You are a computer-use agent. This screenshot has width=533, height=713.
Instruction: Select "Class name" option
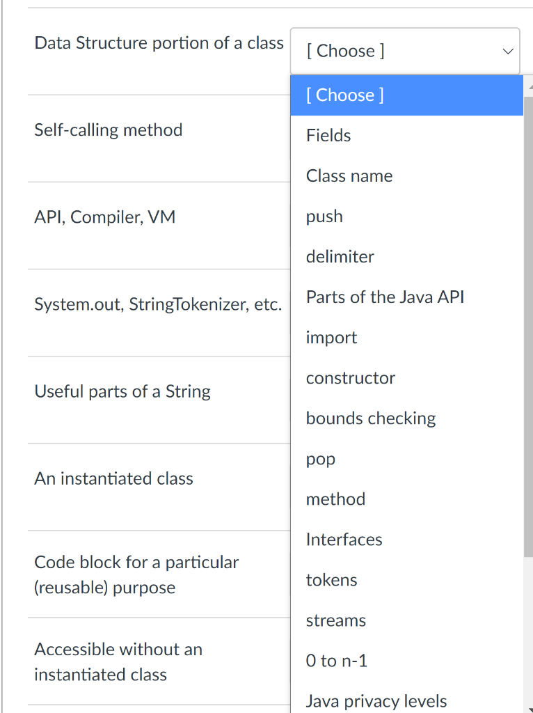coord(349,175)
